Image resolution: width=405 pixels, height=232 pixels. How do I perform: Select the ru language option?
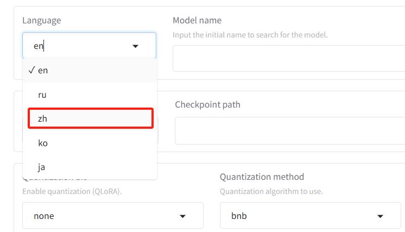(90, 95)
